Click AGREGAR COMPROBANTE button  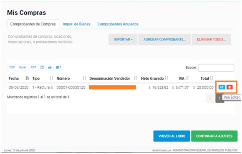click(165, 40)
